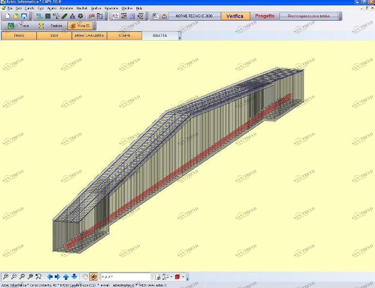This screenshot has height=288, width=375.
Task: Select the hand pan tool
Action: click(85, 277)
